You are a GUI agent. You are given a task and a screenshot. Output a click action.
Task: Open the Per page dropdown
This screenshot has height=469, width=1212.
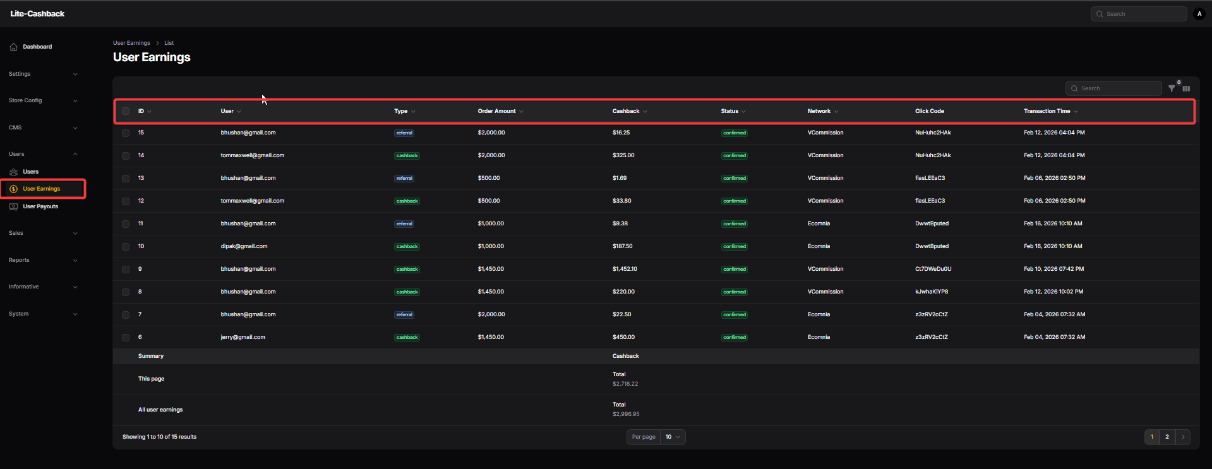click(672, 437)
